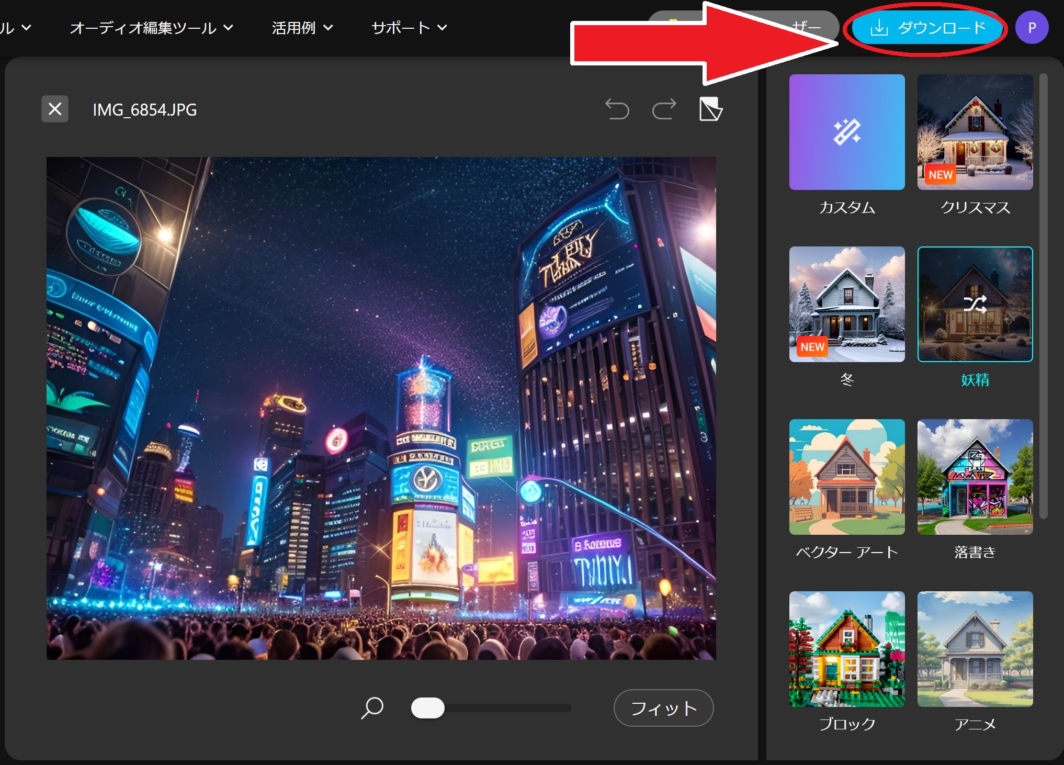Click the zoom slider handle
1064x765 pixels.
pos(427,708)
